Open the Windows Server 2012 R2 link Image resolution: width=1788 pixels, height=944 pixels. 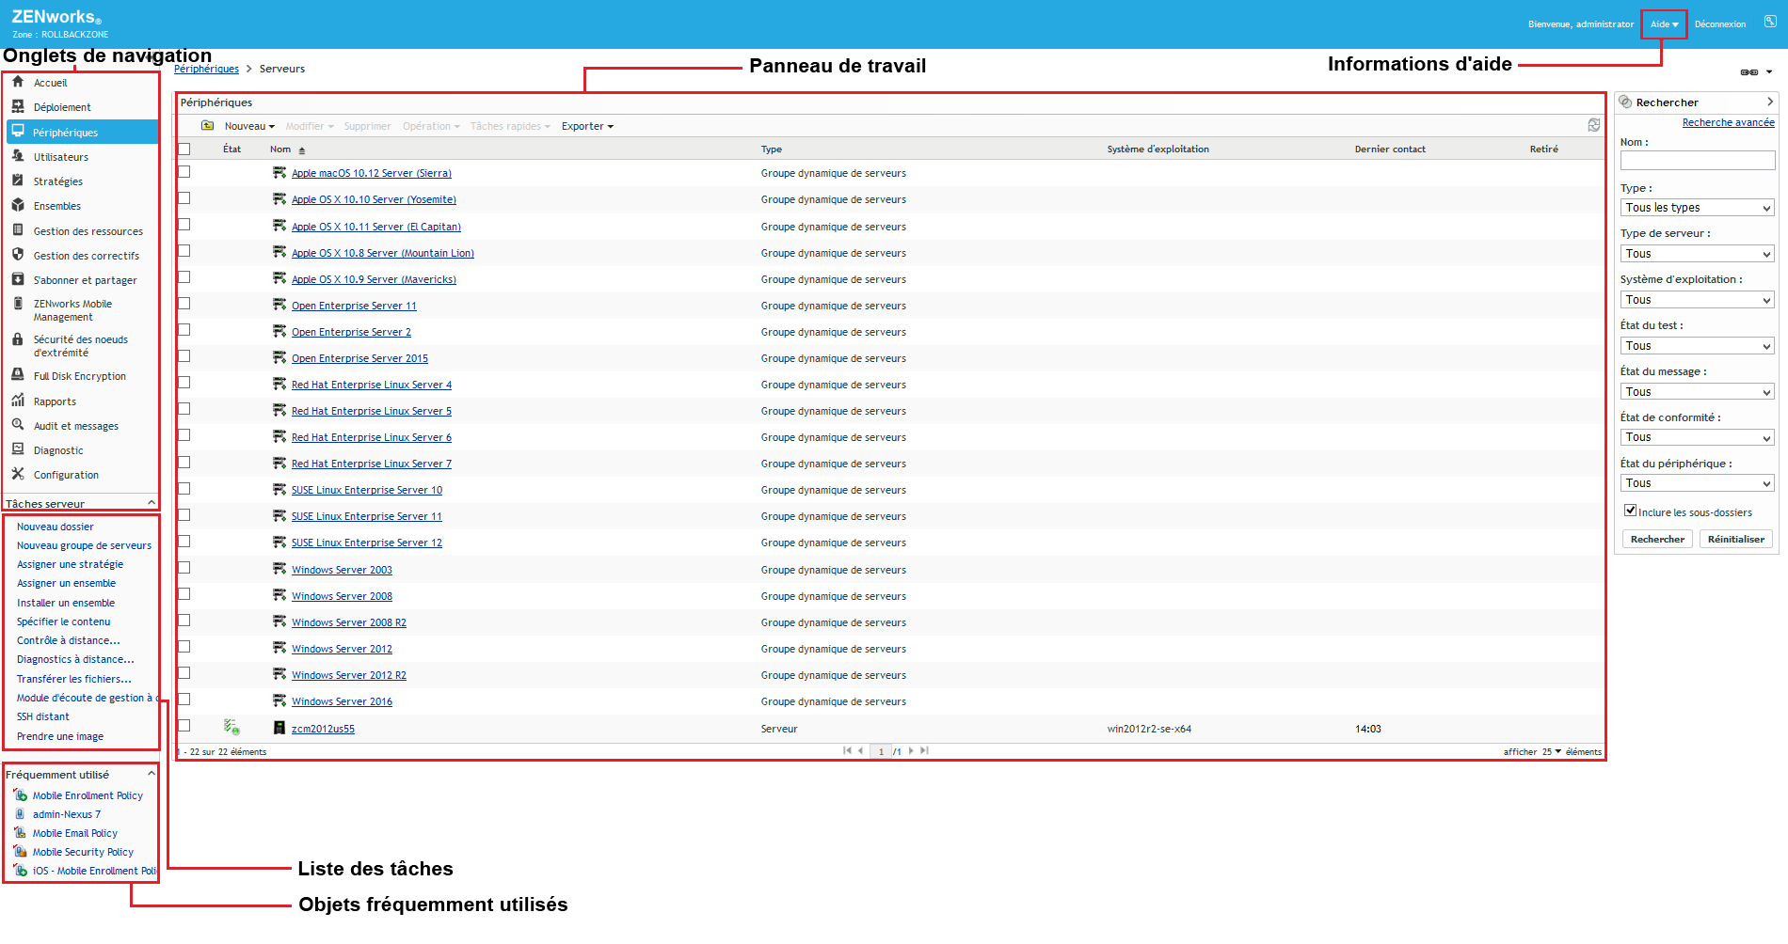[349, 675]
